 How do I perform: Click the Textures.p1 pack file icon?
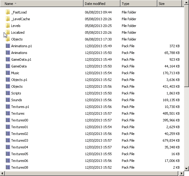(x=8, y=106)
